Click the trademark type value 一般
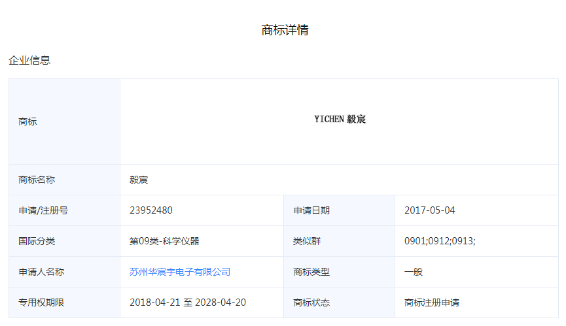This screenshot has width=566, height=326. pos(414,272)
